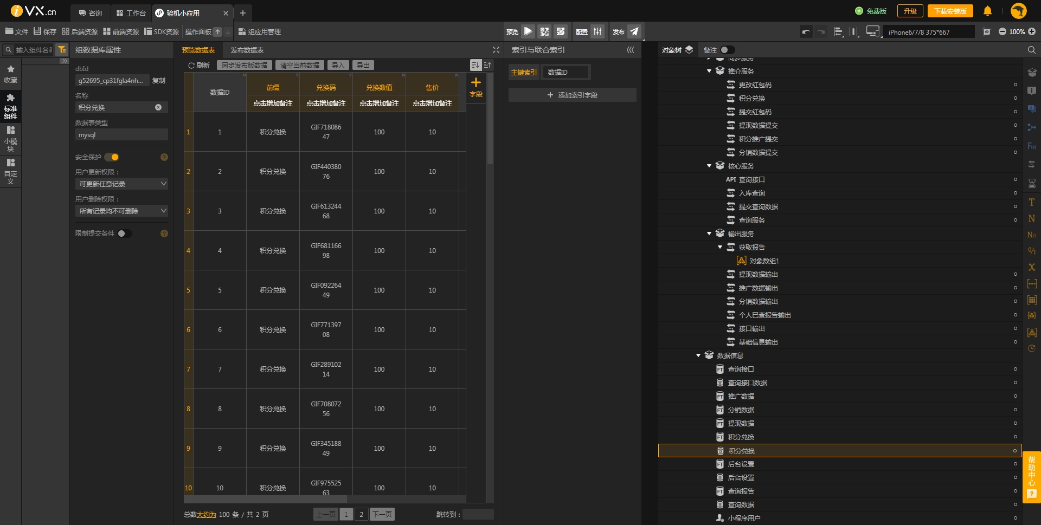Click the N icon in right sidebar

point(1032,218)
